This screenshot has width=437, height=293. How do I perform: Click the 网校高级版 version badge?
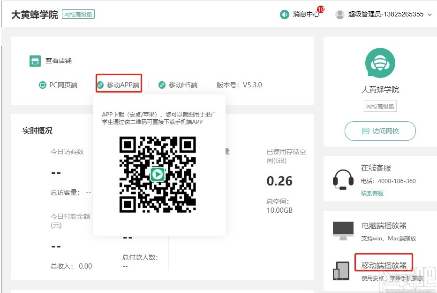78,15
